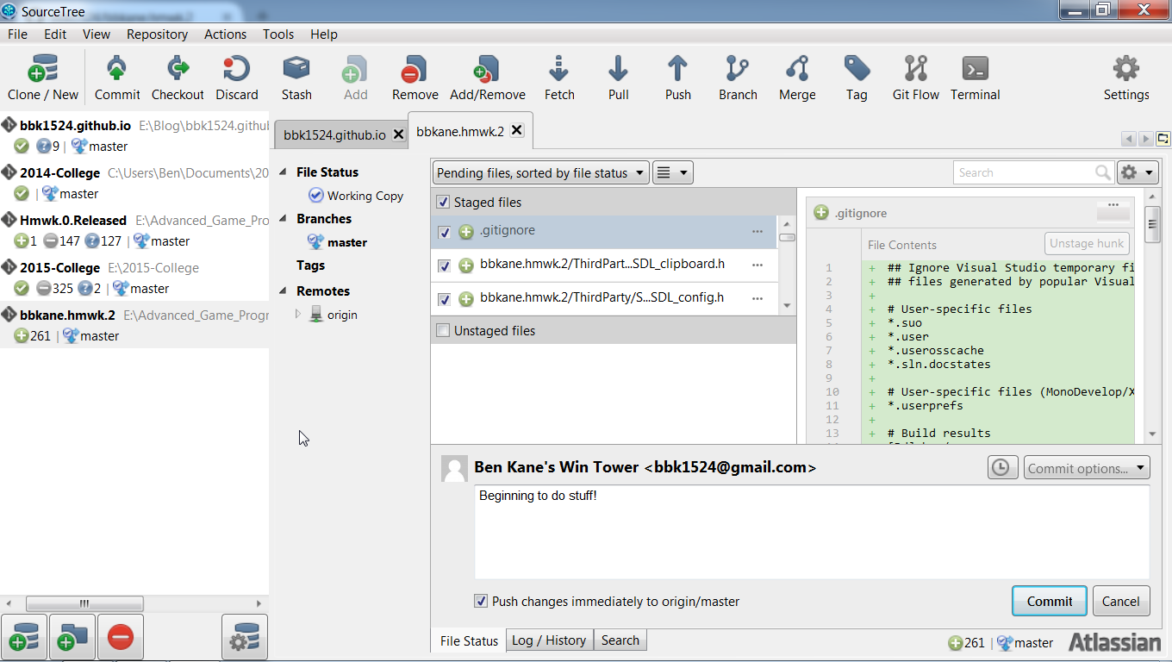Image resolution: width=1172 pixels, height=662 pixels.
Task: Open the Repository menu
Action: pos(157,34)
